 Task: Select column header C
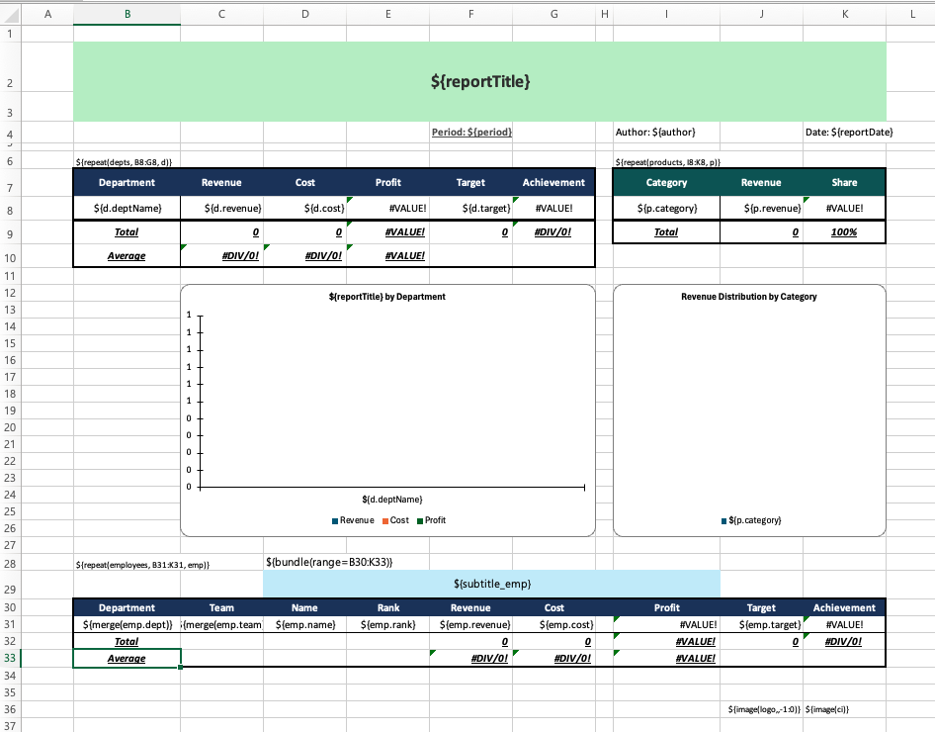(x=221, y=14)
